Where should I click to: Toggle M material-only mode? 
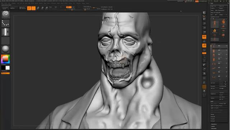[61, 7]
